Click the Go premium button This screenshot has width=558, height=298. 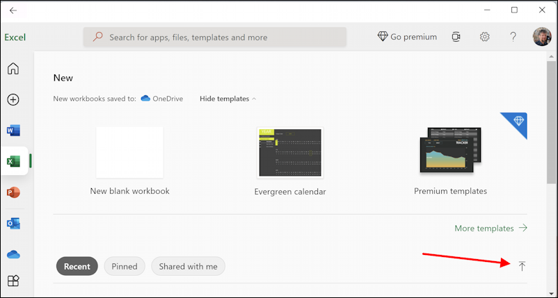click(407, 37)
